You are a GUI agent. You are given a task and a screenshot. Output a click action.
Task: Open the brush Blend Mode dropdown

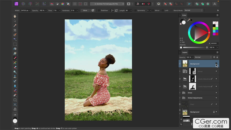tap(193, 10)
